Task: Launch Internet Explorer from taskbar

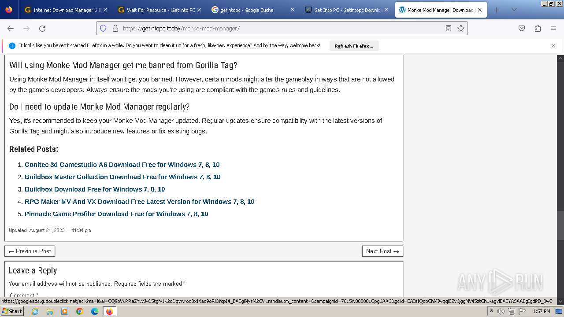Action: tap(35, 311)
